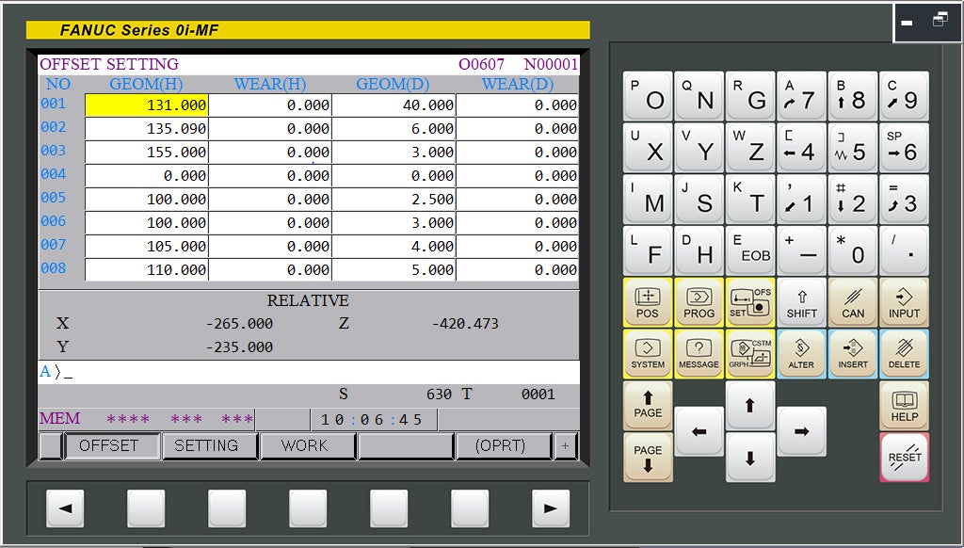Click the minus / plus key

coord(802,251)
